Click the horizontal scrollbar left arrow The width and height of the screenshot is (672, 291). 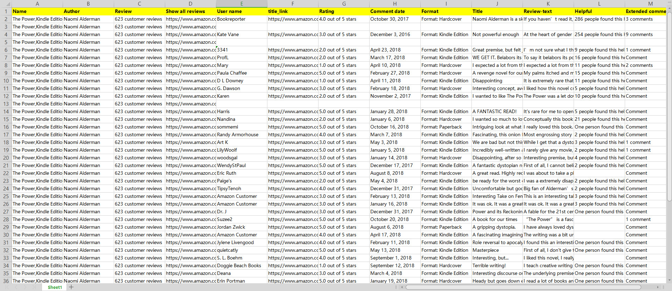pyautogui.click(x=402, y=287)
